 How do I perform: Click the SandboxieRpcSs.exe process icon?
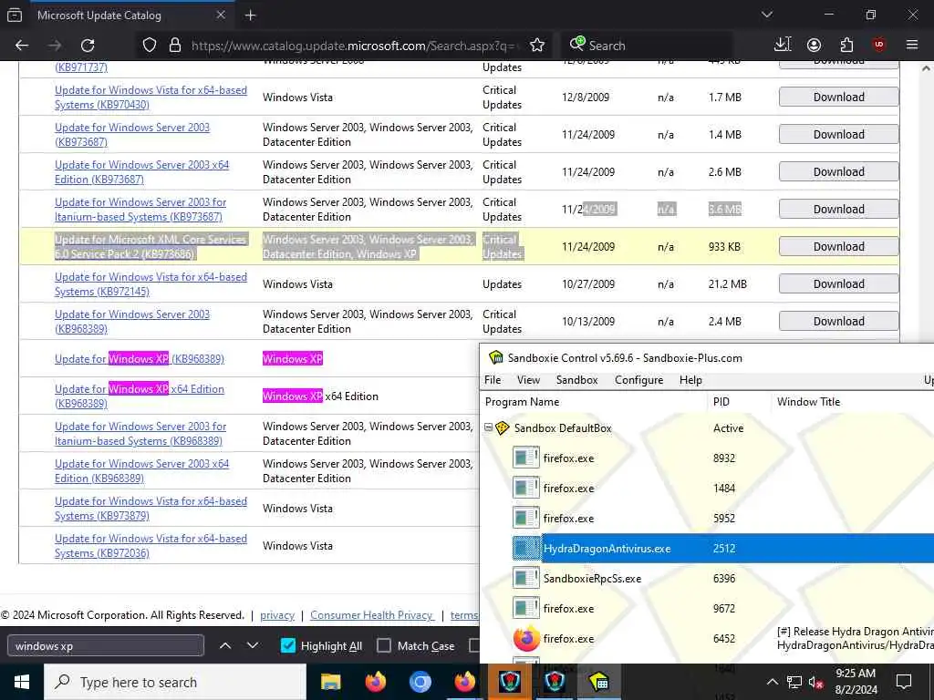tap(526, 578)
